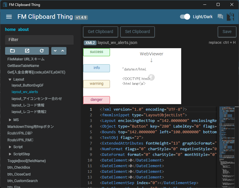Go to the home link

point(10,29)
